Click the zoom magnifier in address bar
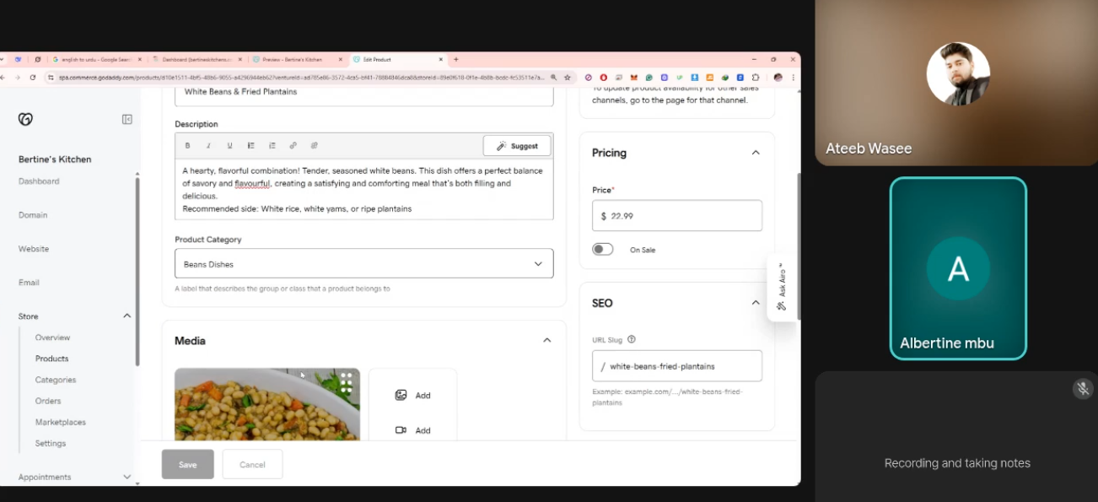The height and width of the screenshot is (502, 1098). [x=553, y=77]
